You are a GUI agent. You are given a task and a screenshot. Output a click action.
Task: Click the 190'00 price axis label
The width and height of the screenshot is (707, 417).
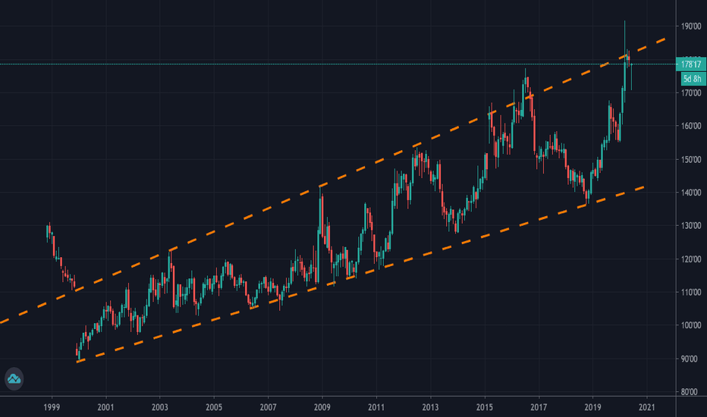pos(691,27)
